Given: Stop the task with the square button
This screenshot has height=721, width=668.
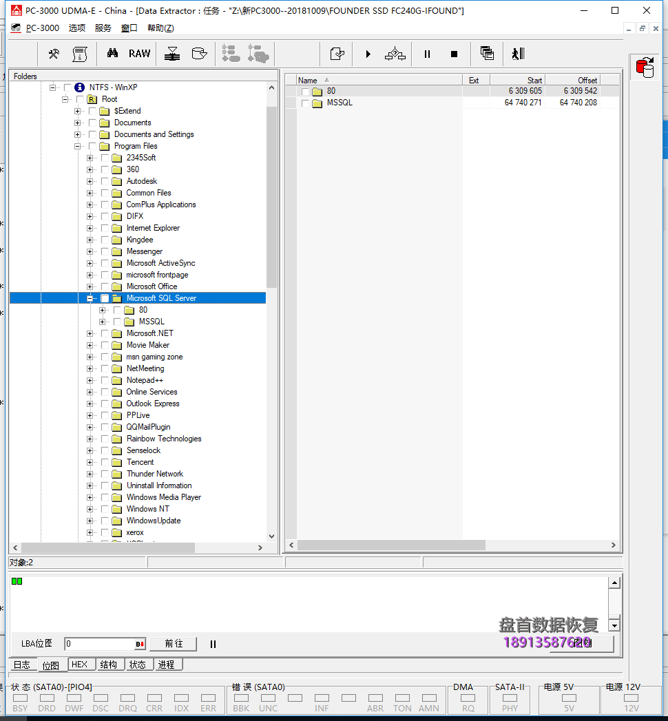Looking at the screenshot, I should pyautogui.click(x=455, y=54).
